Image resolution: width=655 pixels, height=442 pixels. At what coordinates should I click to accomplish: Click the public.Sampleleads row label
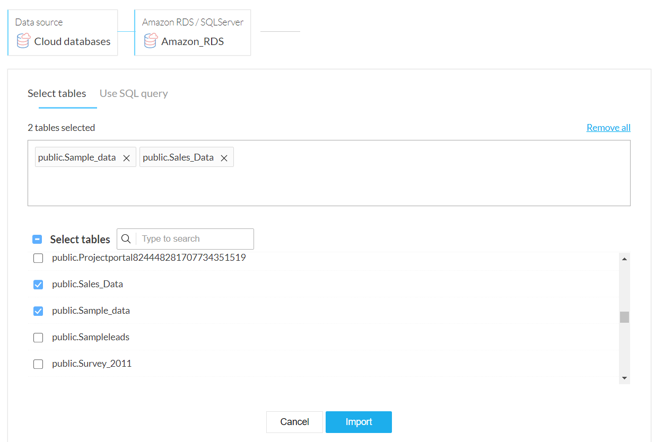tap(91, 337)
